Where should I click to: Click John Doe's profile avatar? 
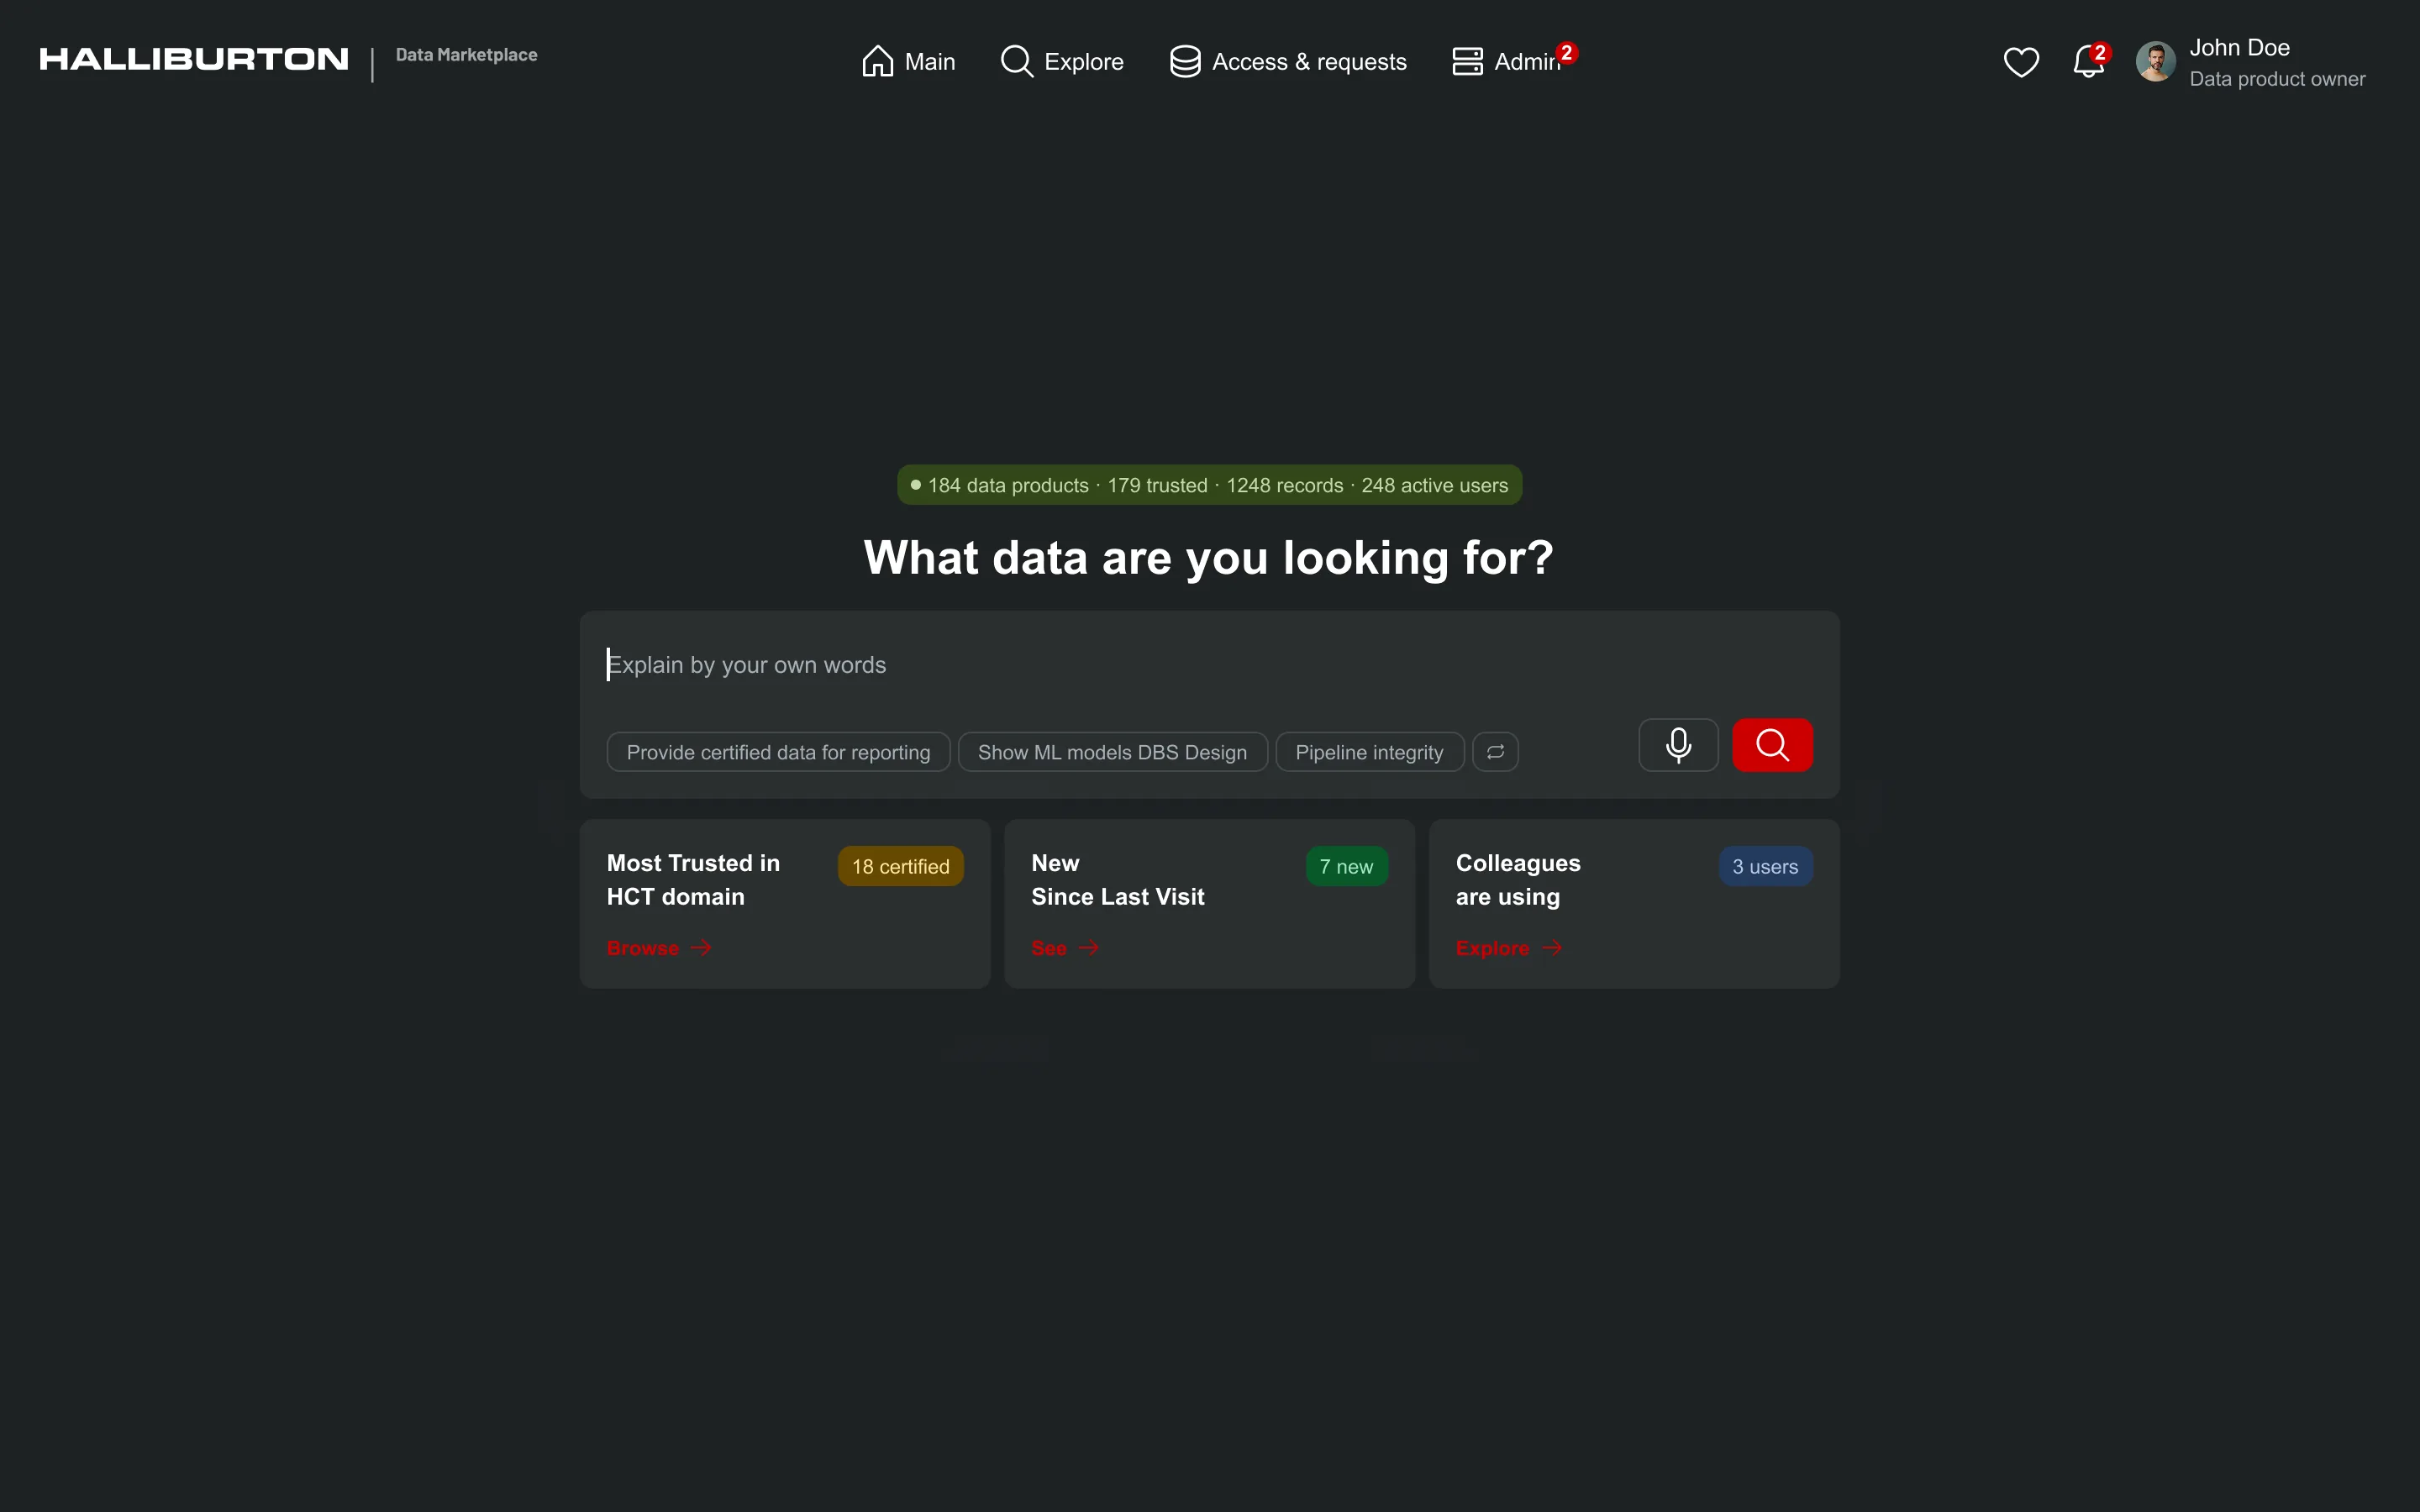2155,62
